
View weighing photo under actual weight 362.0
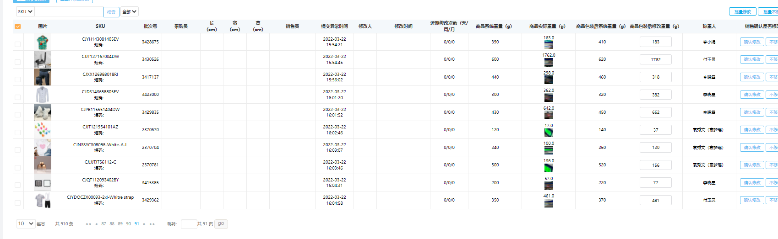tap(549, 97)
